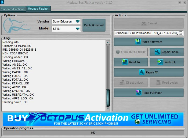
Task: Click log line 'Sending loader...OK'
Action: tap(15, 57)
